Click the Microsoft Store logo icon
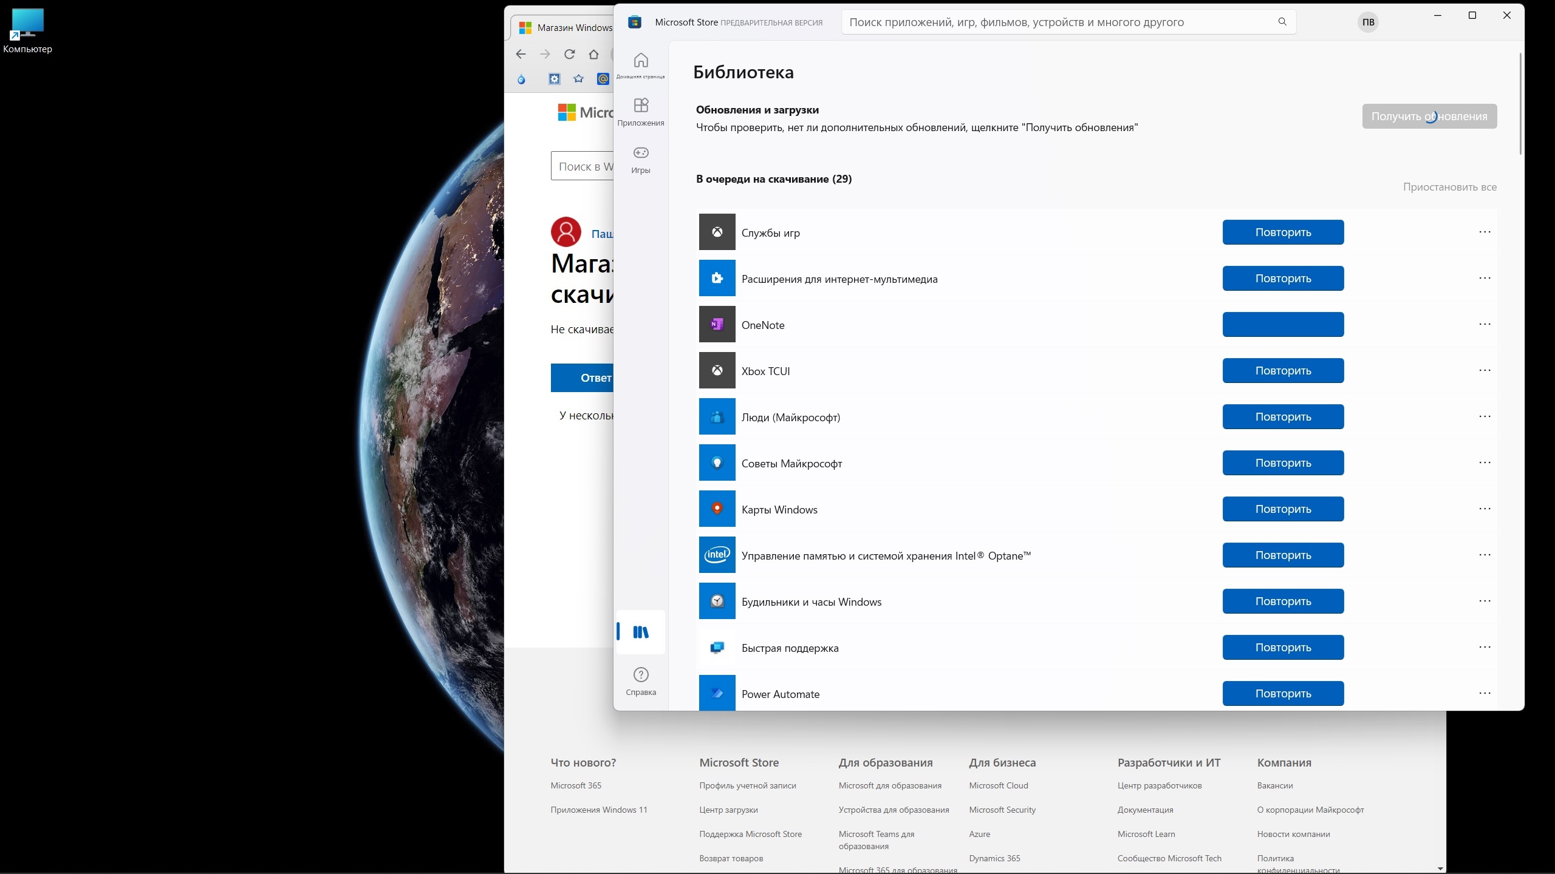The width and height of the screenshot is (1555, 874). pos(635,22)
